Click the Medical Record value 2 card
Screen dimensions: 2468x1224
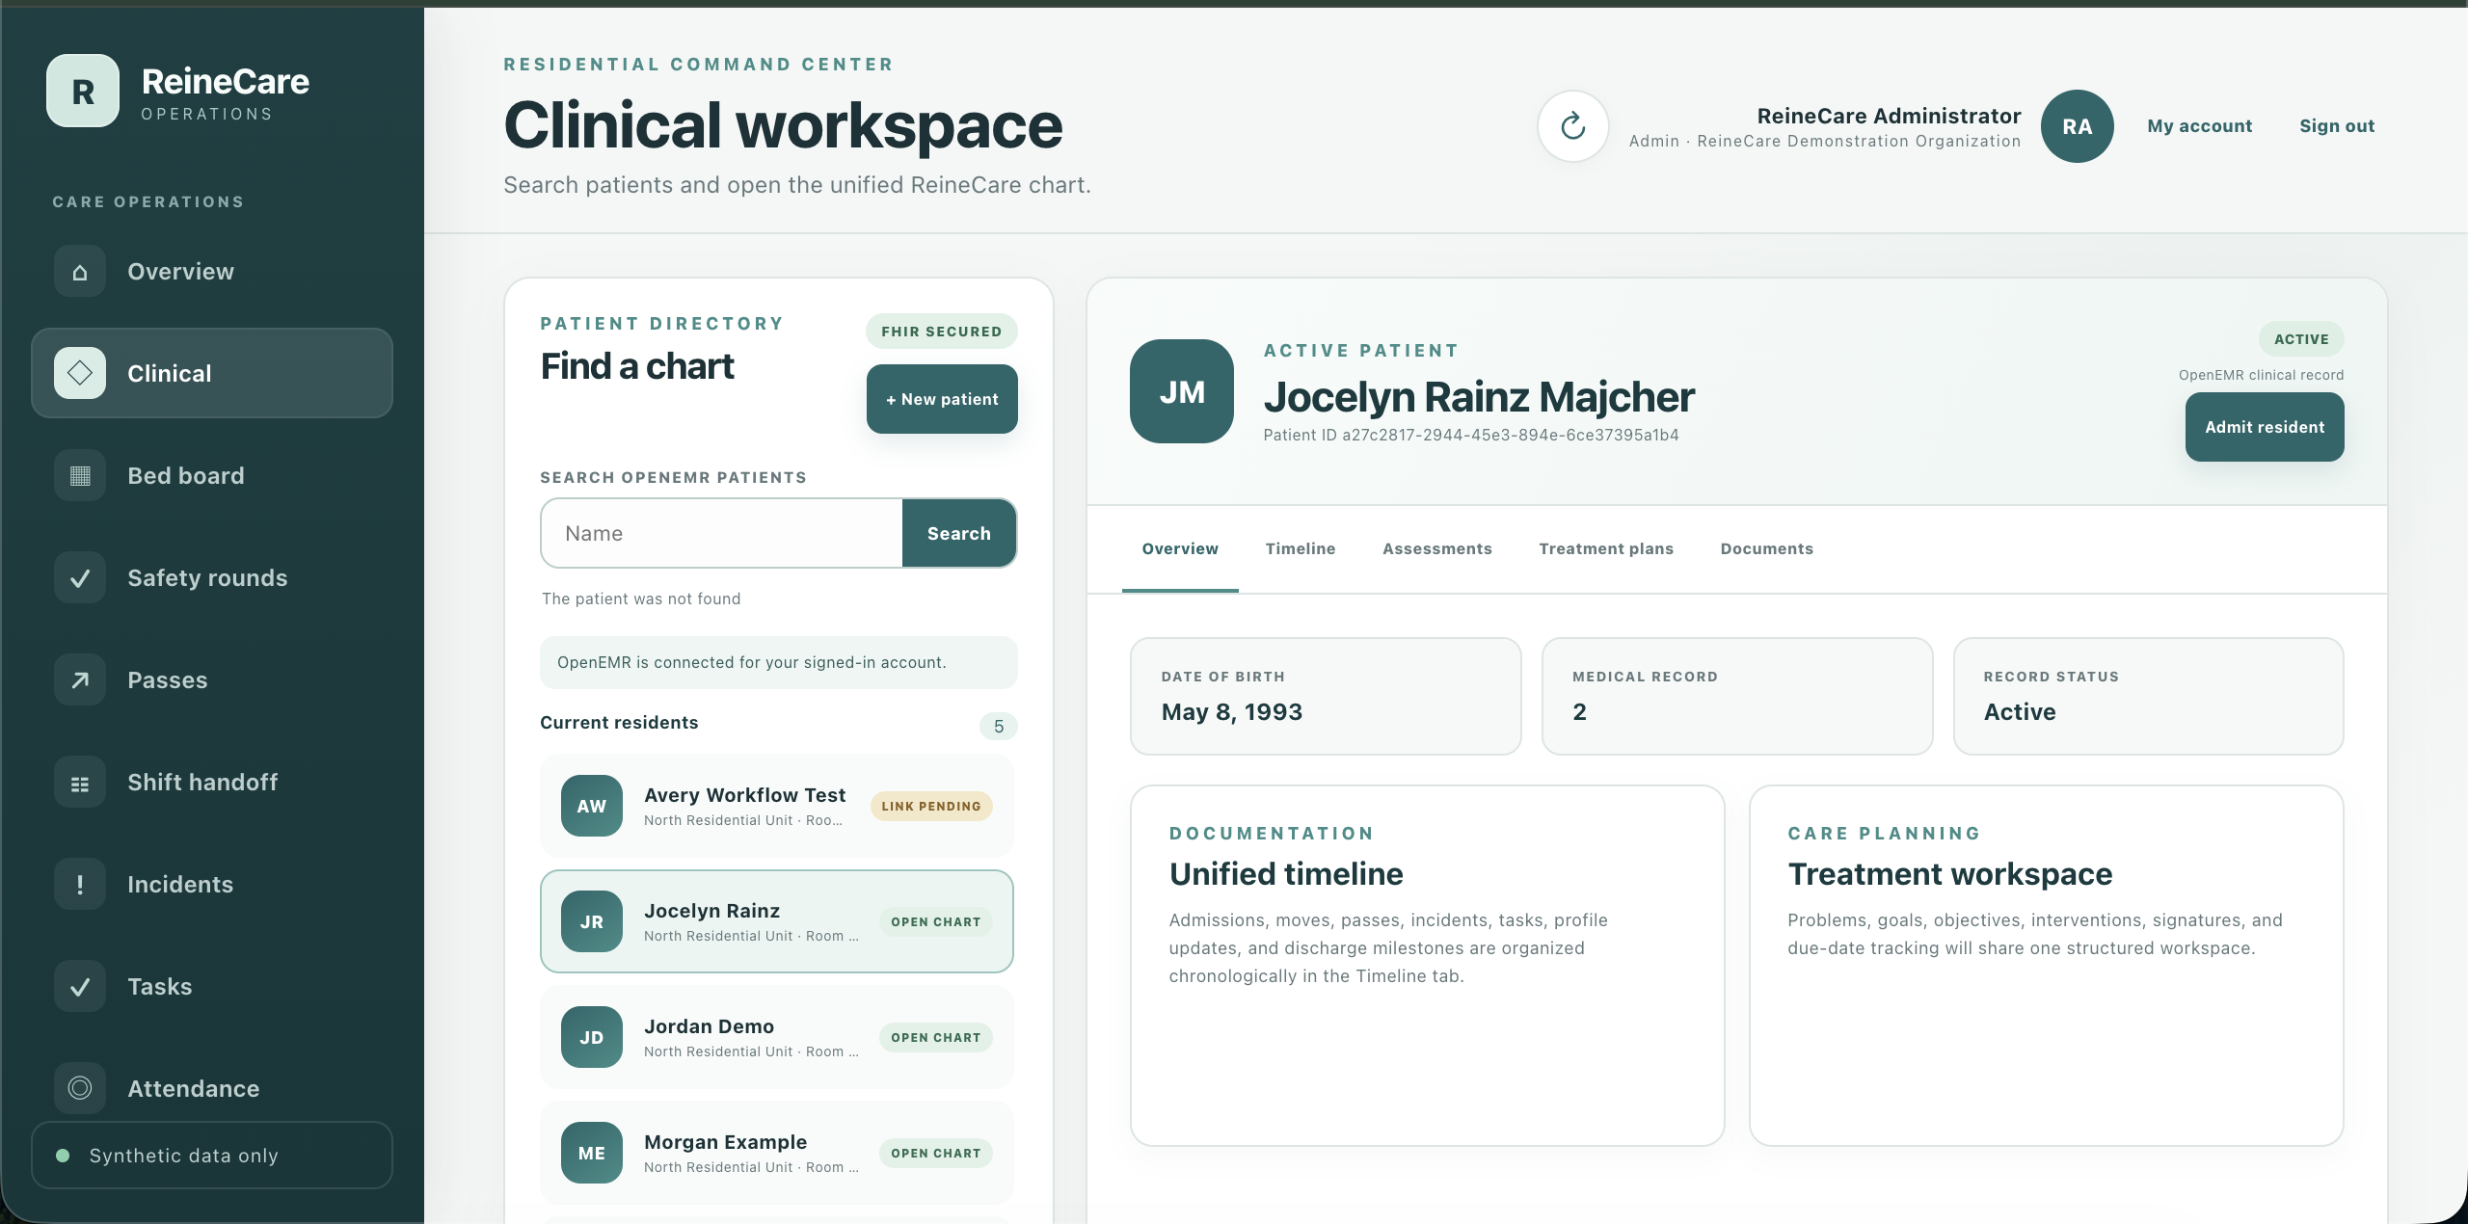coord(1737,696)
